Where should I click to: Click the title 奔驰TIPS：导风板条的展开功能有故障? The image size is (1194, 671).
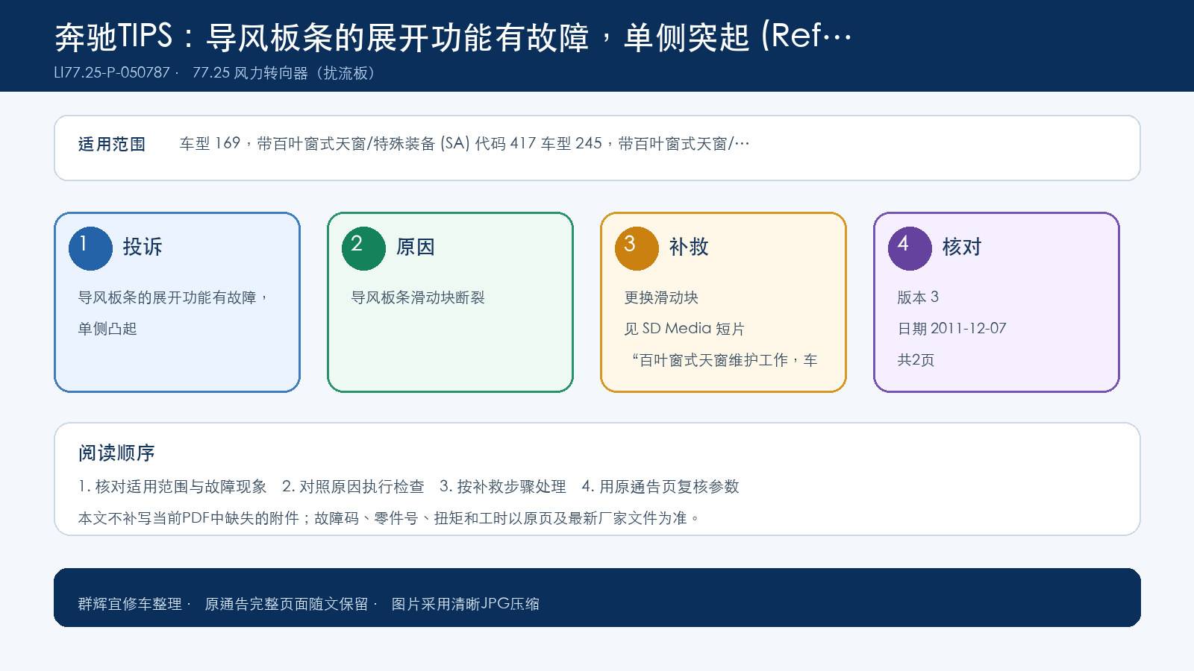point(322,37)
